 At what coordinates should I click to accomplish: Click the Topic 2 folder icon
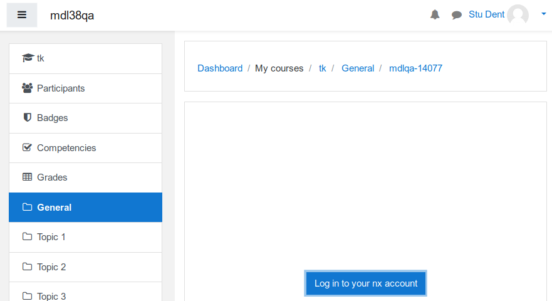point(27,267)
